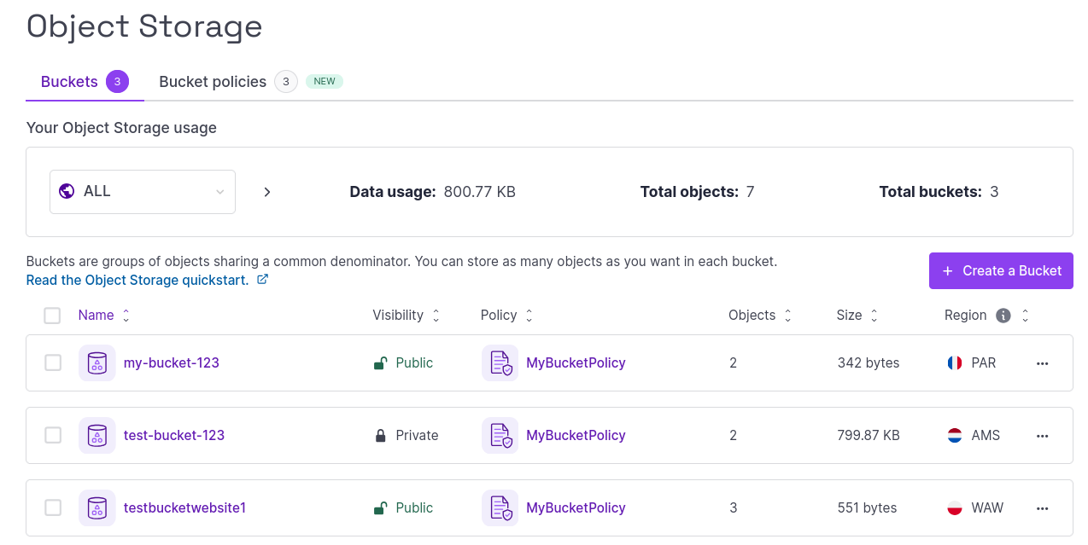The width and height of the screenshot is (1088, 545).
Task: Click the policy shield icon for test-bucket-123
Action: tap(500, 436)
